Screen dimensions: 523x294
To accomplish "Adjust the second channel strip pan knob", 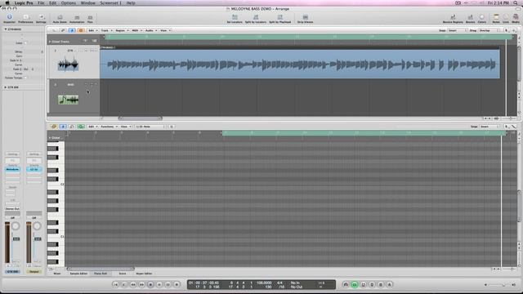I will tap(37, 226).
